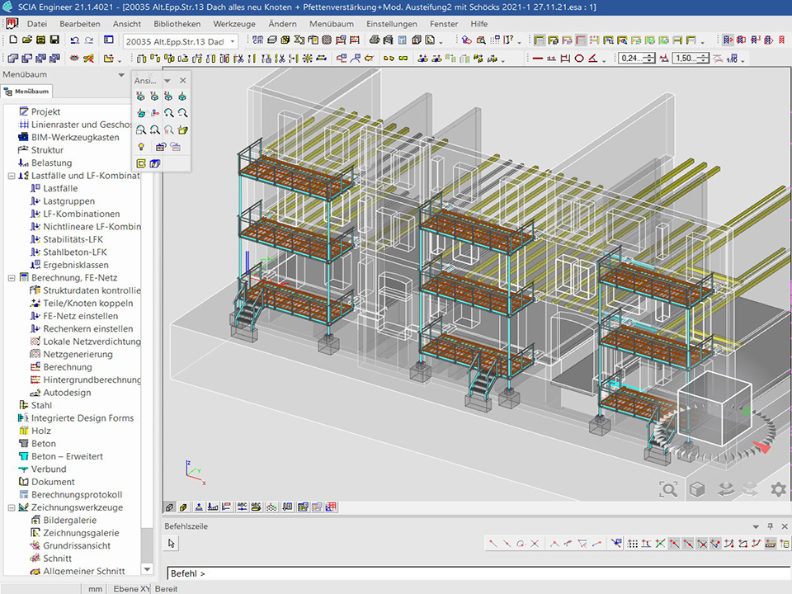Viewport: 792px width, 594px height.
Task: Toggle the red line drawing tool
Action: coord(538,59)
